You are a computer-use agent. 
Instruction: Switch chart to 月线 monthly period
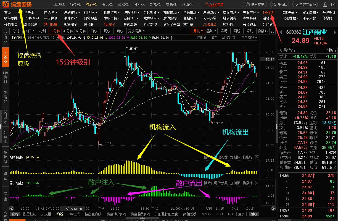click(120, 31)
